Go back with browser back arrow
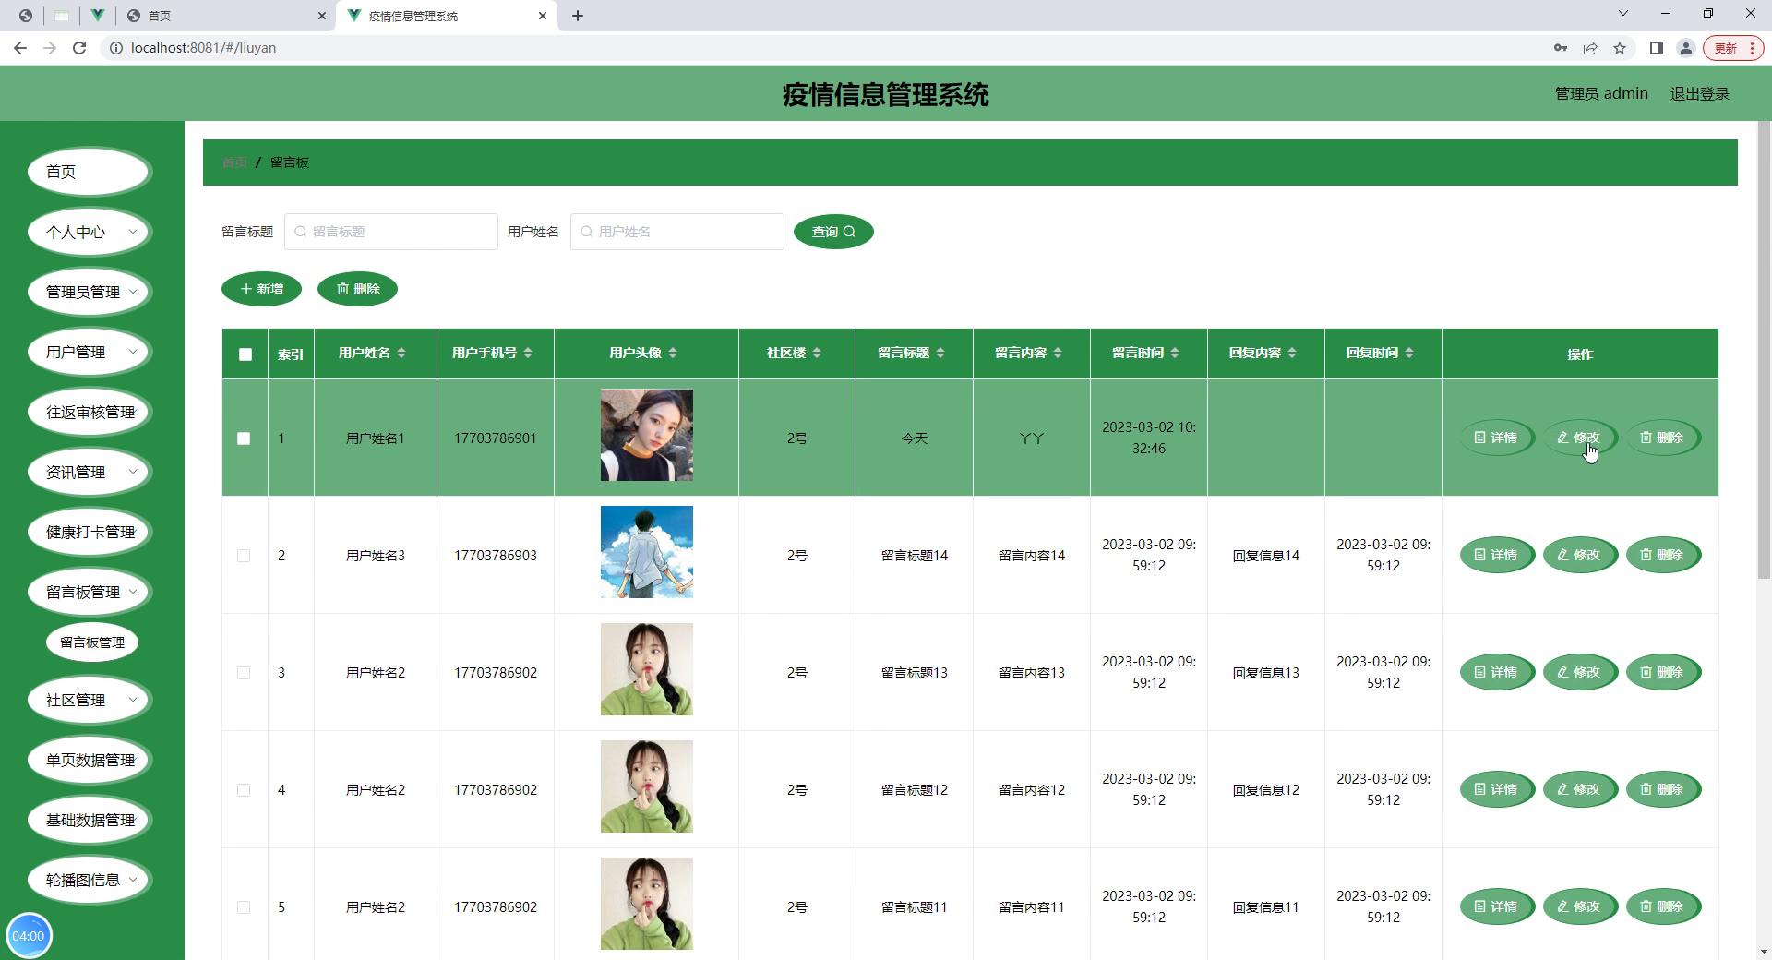This screenshot has width=1772, height=960. point(20,48)
